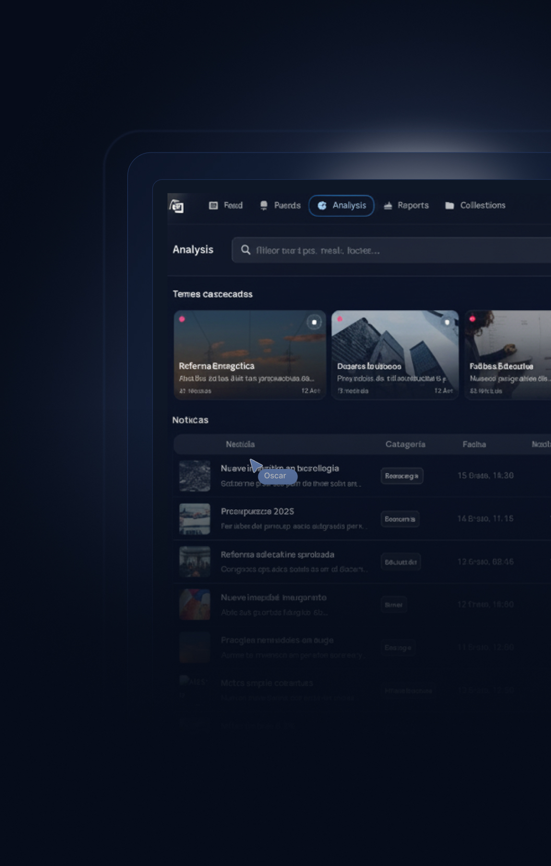Viewport: 551px width, 866px height.
Task: Toggle the round selector on Reforma Energetica card
Action: click(x=314, y=322)
